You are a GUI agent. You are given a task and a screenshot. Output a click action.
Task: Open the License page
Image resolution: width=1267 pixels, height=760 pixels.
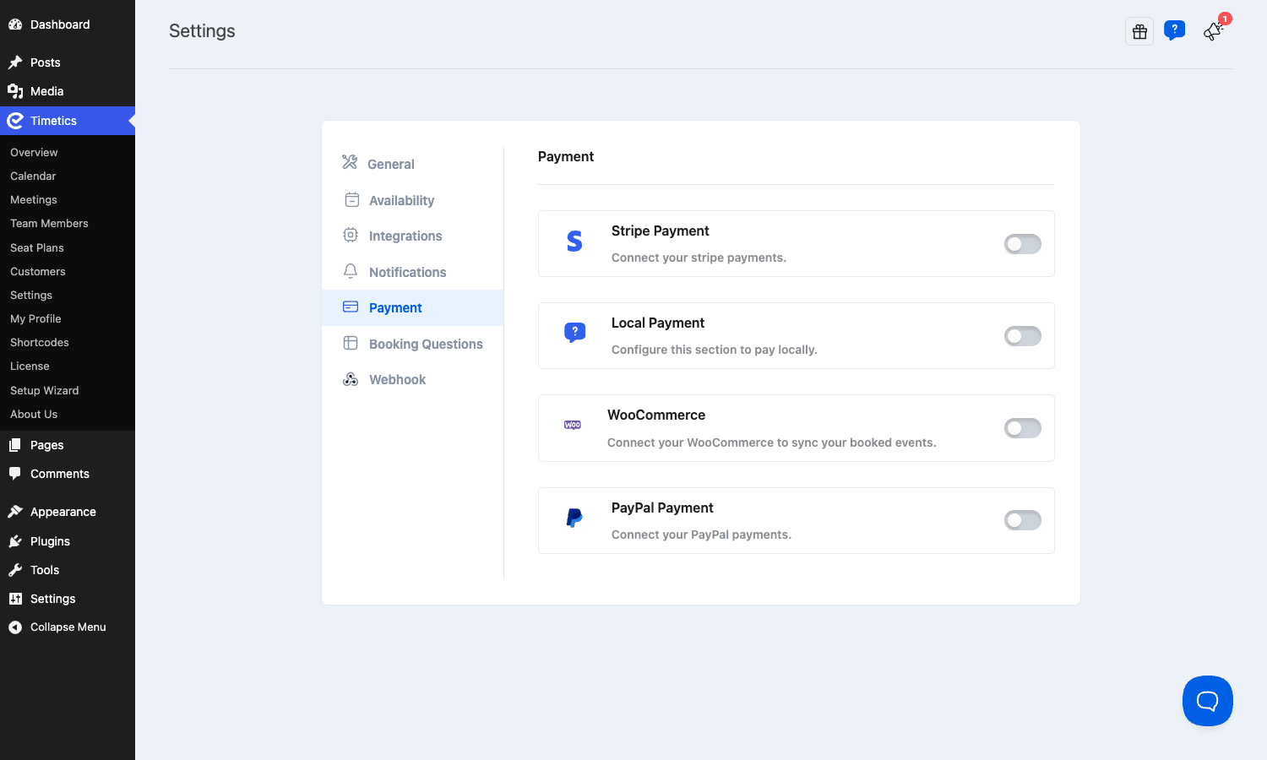[x=30, y=366]
